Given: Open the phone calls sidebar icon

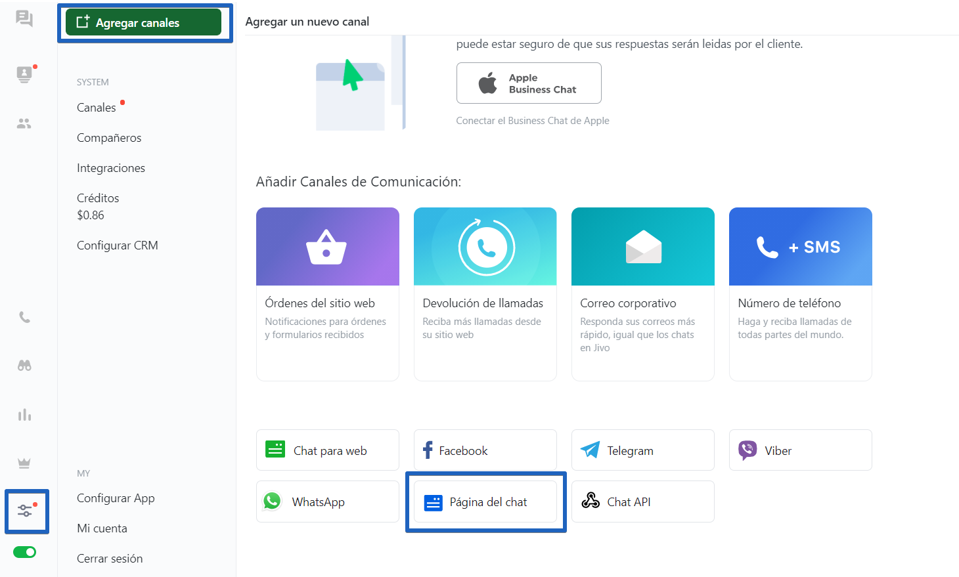Looking at the screenshot, I should [x=24, y=318].
